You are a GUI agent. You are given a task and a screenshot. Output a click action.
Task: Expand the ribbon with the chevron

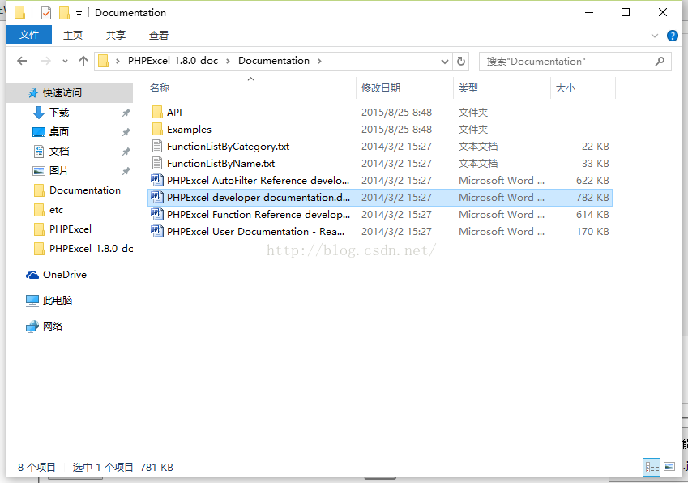pyautogui.click(x=655, y=36)
